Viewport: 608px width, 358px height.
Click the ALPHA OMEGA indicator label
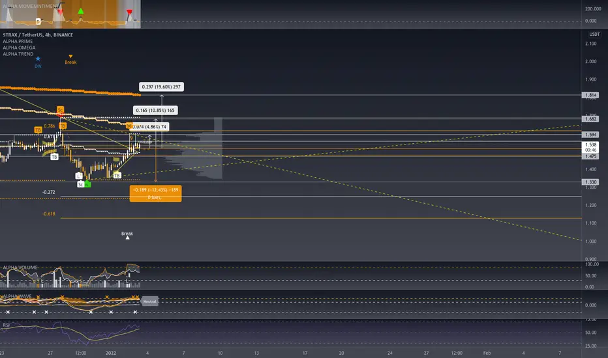(x=19, y=48)
